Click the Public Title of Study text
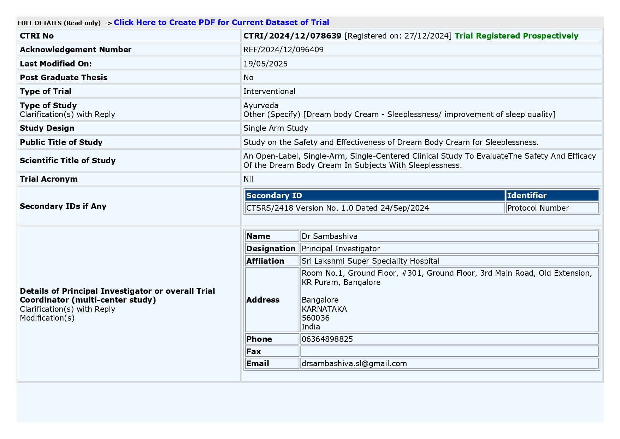The image size is (620, 439). 390,142
